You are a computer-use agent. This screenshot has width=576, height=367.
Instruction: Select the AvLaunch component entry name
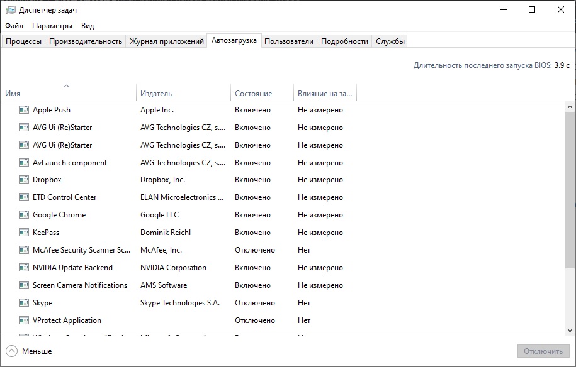tap(70, 163)
